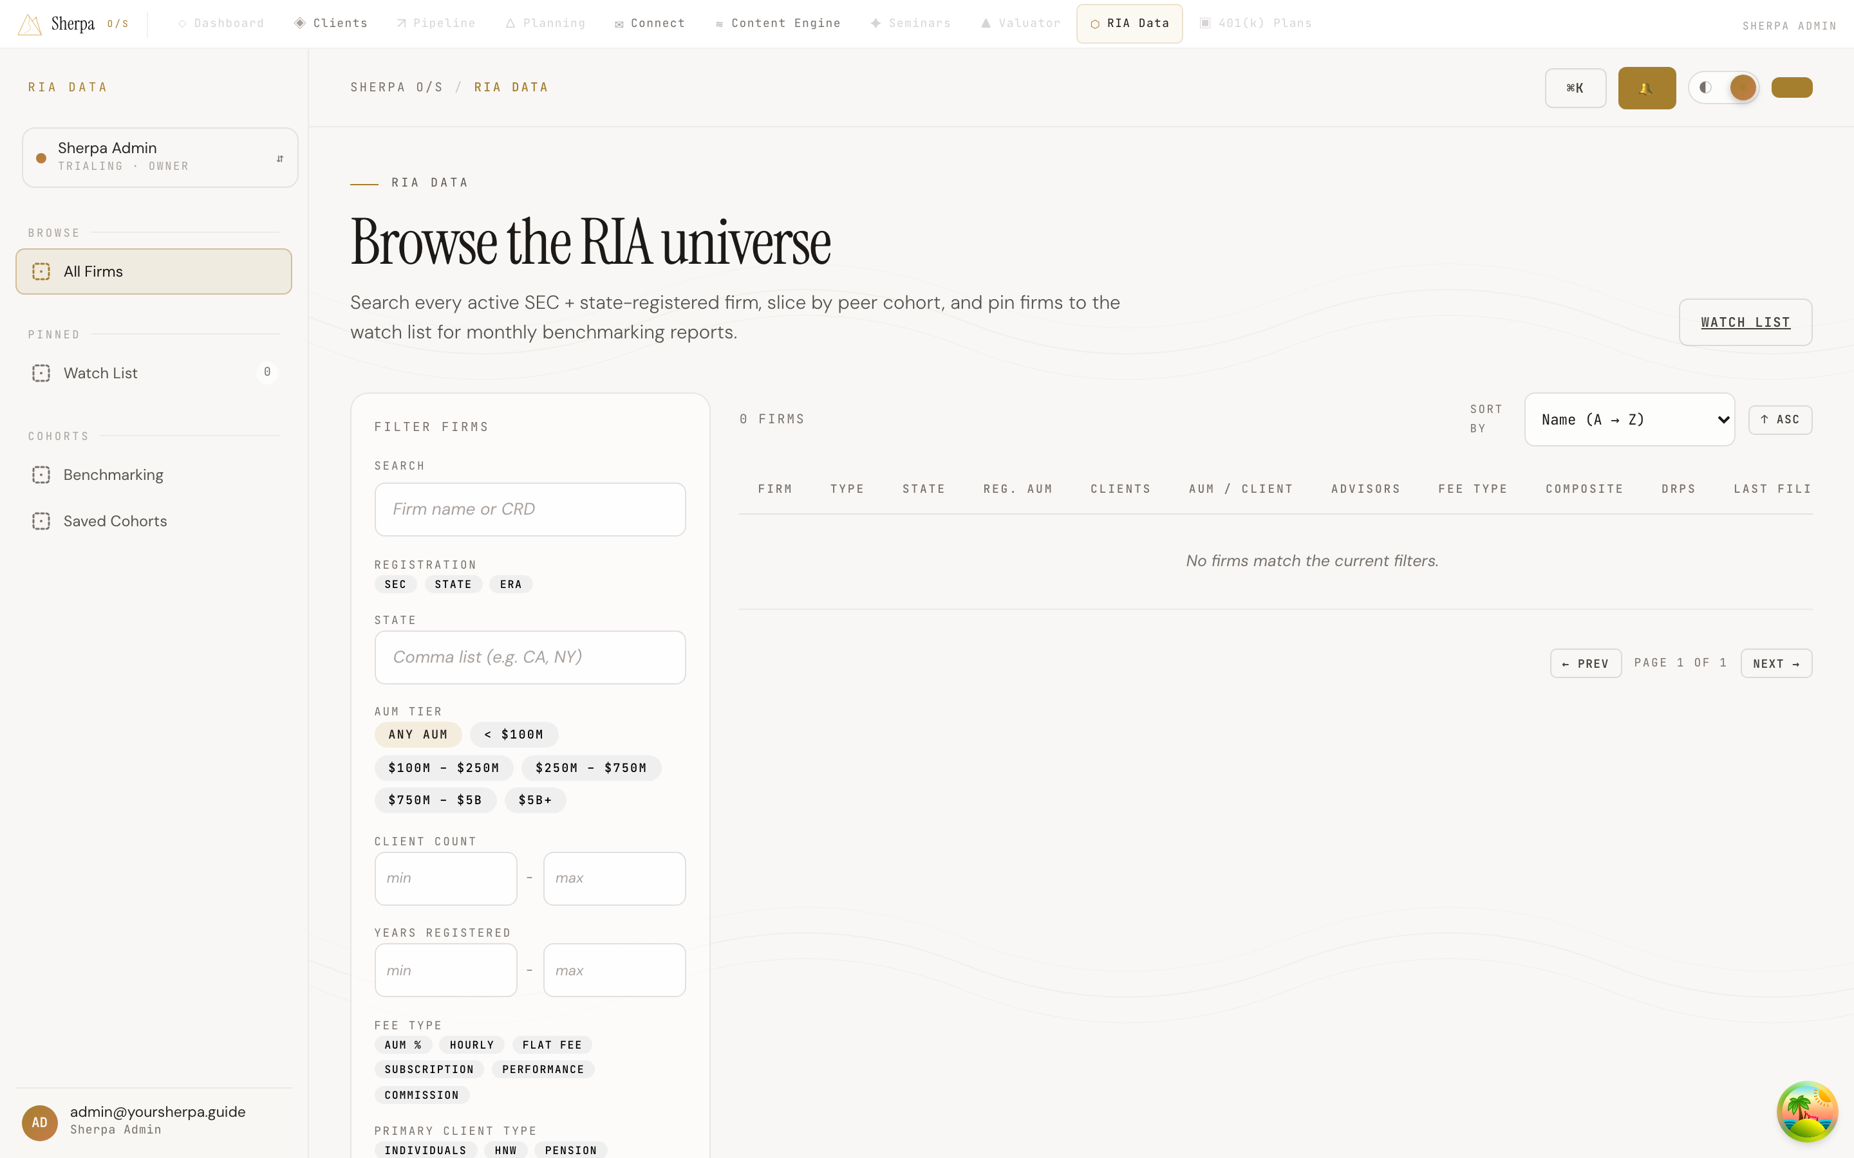Click the Saved Cohorts sidebar icon
The width and height of the screenshot is (1854, 1158).
tap(41, 521)
